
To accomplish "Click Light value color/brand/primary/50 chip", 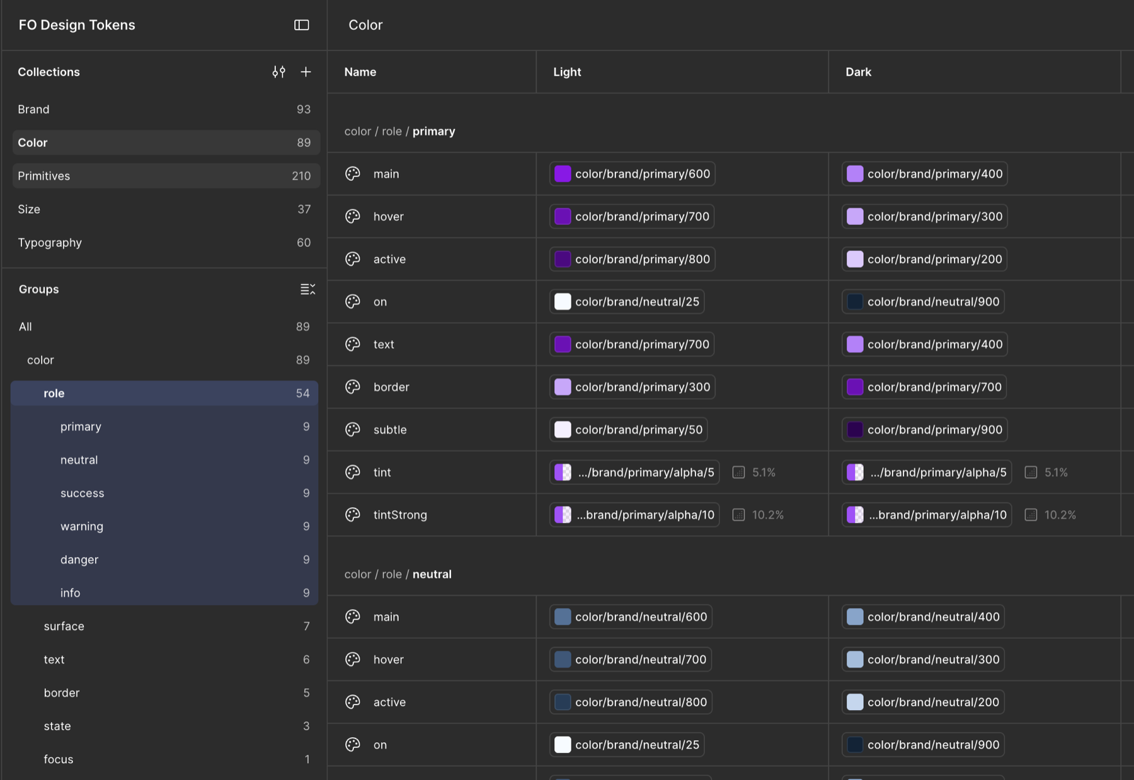I will [x=629, y=430].
